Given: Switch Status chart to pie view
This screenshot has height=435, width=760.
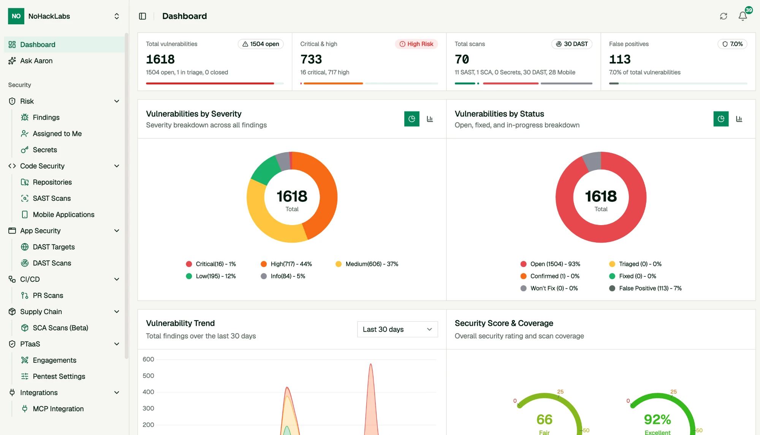Looking at the screenshot, I should pos(721,119).
